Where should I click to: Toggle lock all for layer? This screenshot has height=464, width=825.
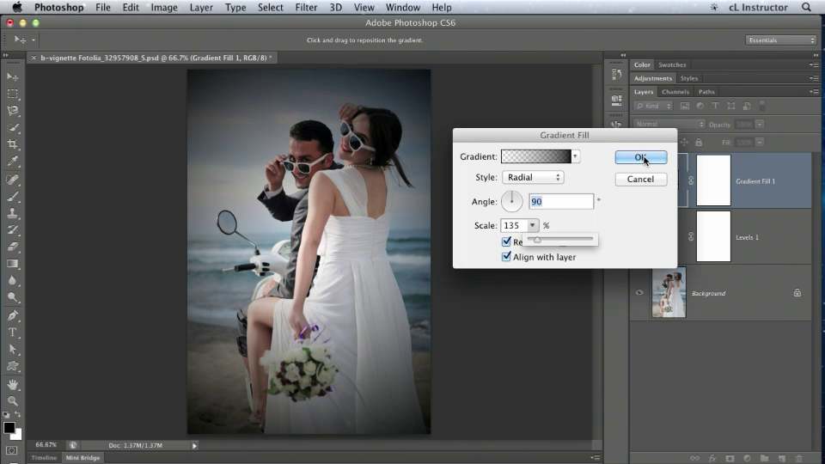pos(698,142)
